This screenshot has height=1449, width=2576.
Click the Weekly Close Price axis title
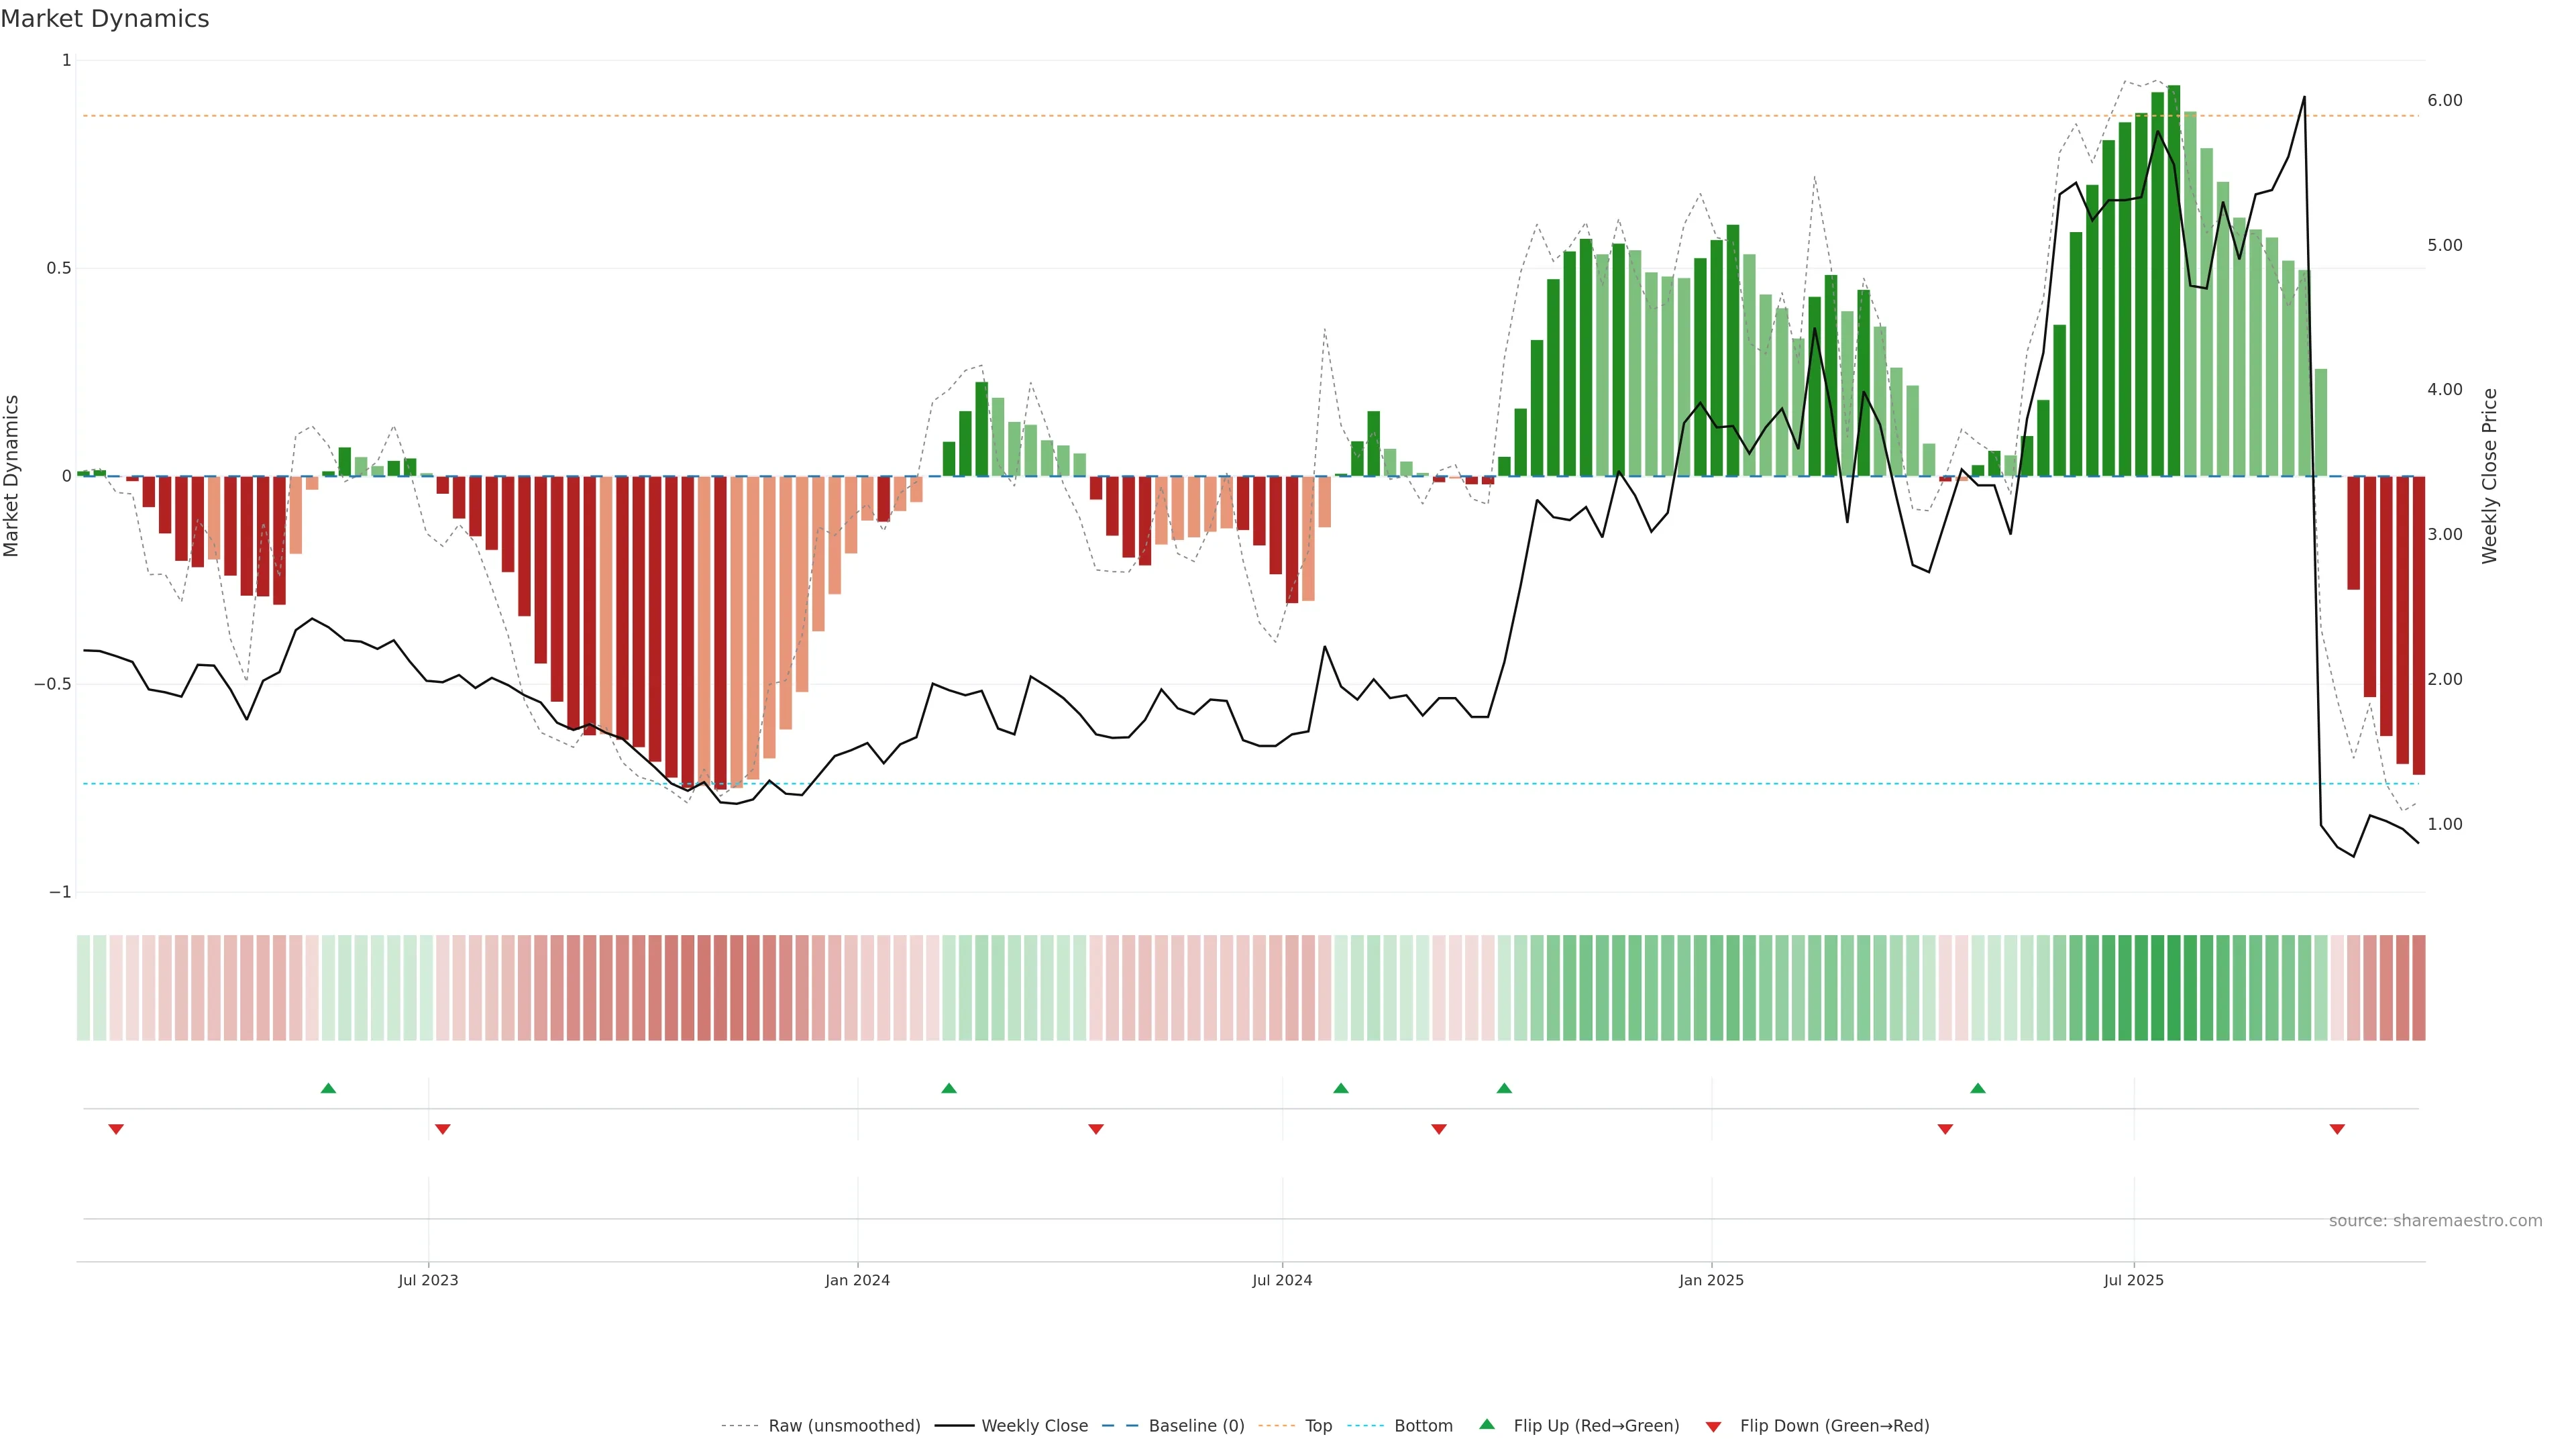click(x=2489, y=476)
